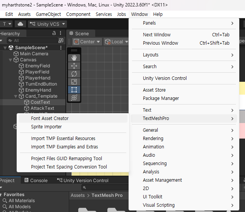Screen dimensions: 245x212
Task: Collapse the Canvas tree node
Action: pyautogui.click(x=11, y=60)
